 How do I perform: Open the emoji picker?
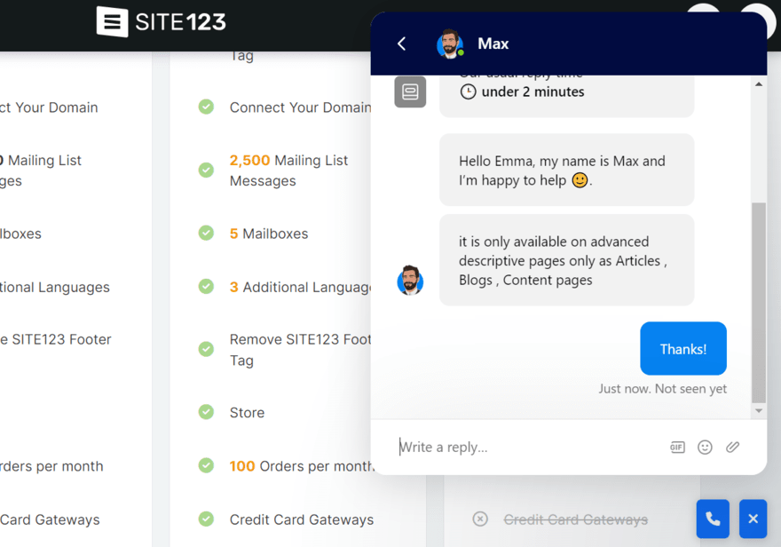point(705,447)
